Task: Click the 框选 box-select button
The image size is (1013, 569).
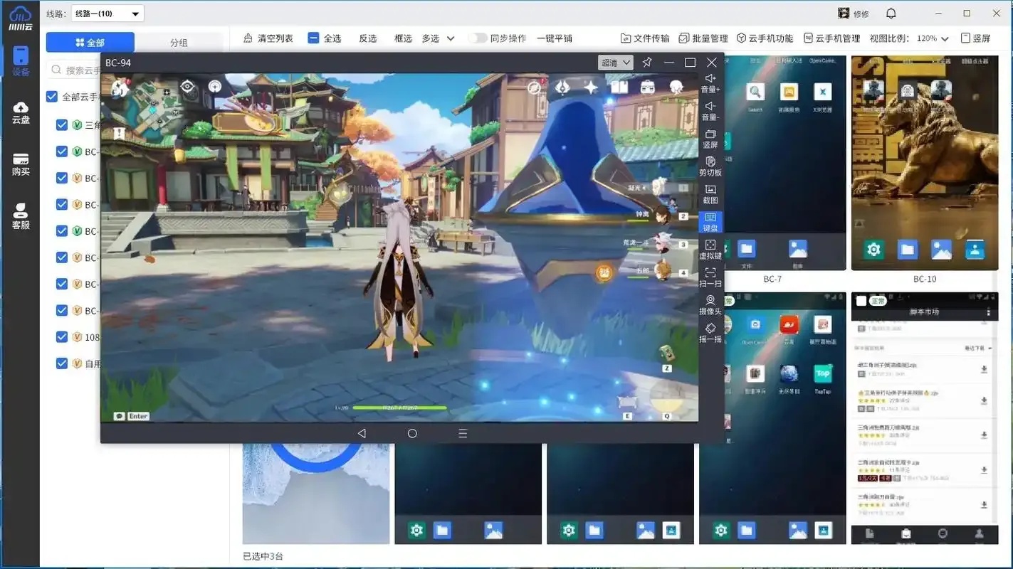Action: point(403,38)
